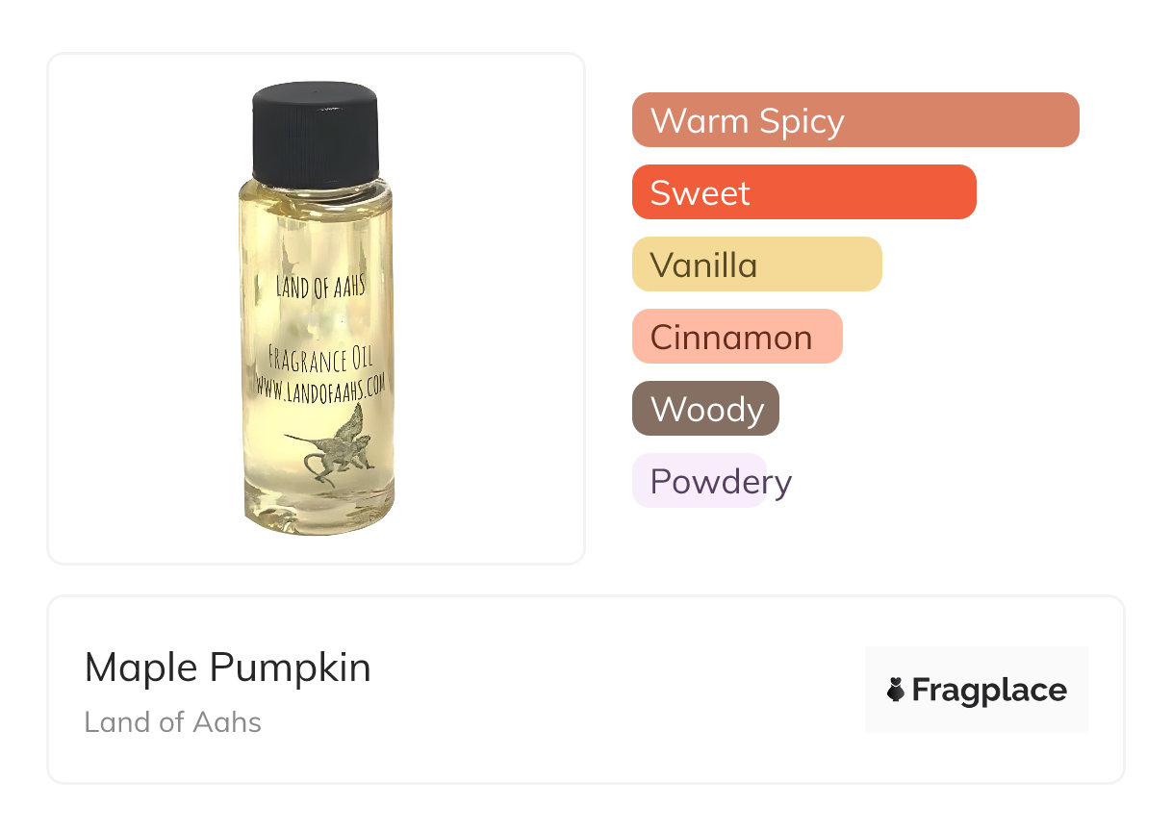Select the red Sweet accord bar
1172x831 pixels.
[x=803, y=192]
